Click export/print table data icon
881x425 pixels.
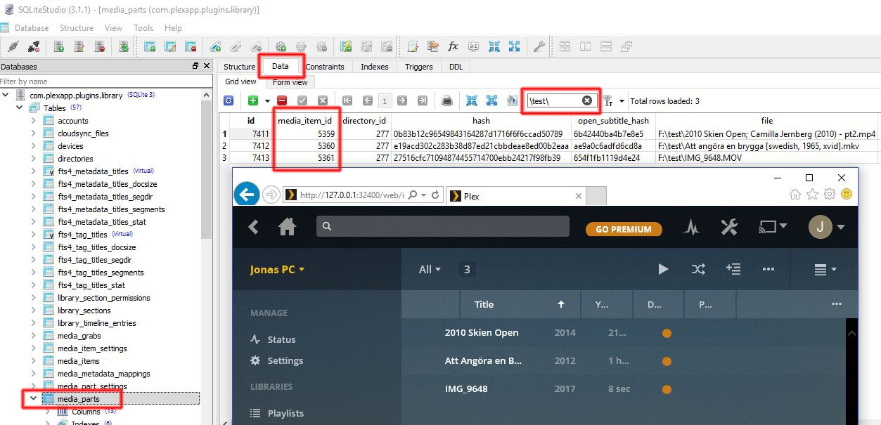[447, 101]
